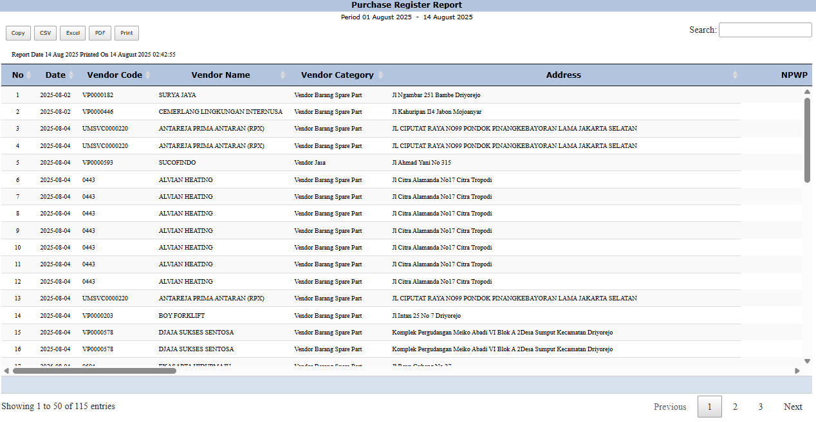
Task: Jump to page 3 of entries
Action: (761, 407)
